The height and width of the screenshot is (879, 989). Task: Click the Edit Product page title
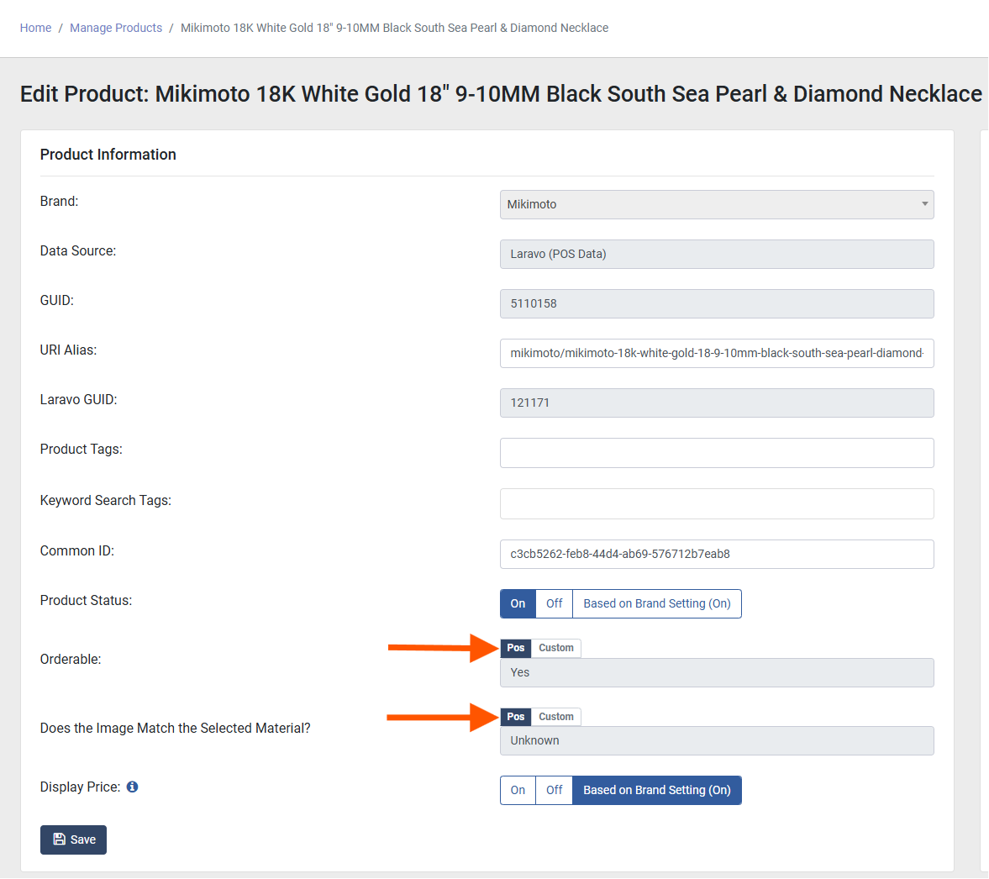501,94
